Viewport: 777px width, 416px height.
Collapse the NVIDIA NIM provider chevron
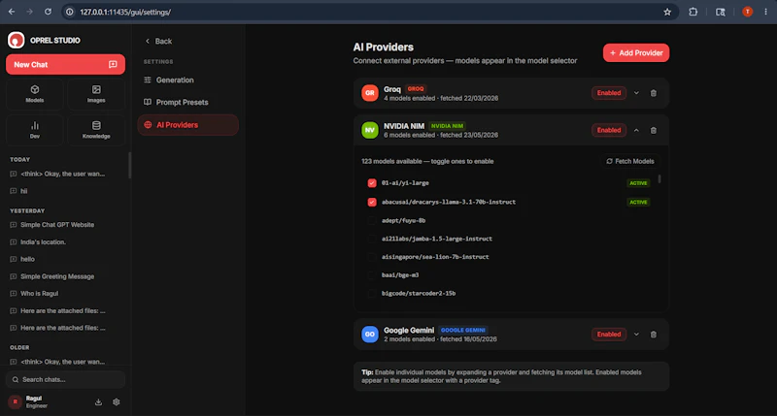(x=636, y=130)
